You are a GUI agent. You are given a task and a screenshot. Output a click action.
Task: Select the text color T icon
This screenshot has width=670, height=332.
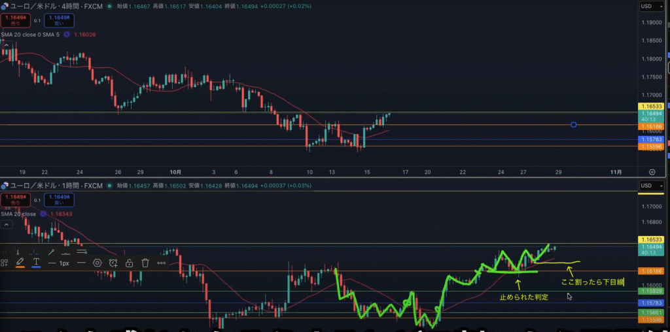[x=36, y=263]
